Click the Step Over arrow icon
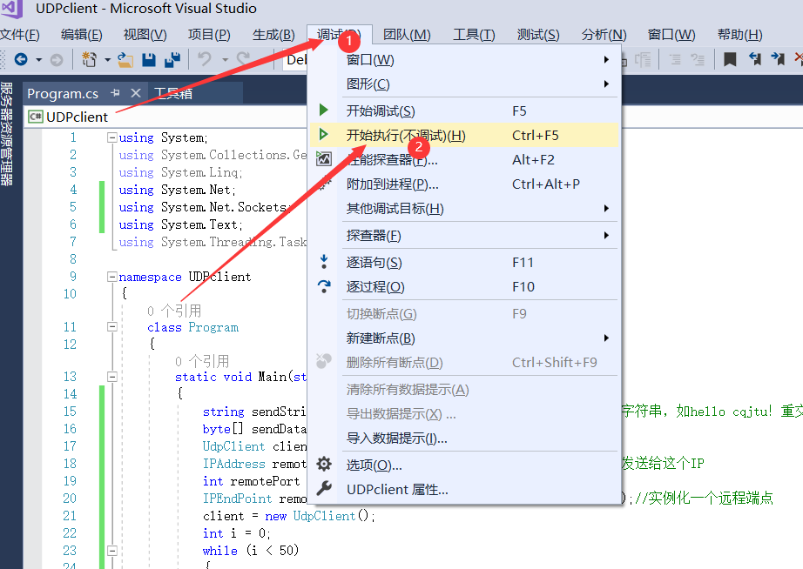The width and height of the screenshot is (803, 569). pyautogui.click(x=324, y=286)
